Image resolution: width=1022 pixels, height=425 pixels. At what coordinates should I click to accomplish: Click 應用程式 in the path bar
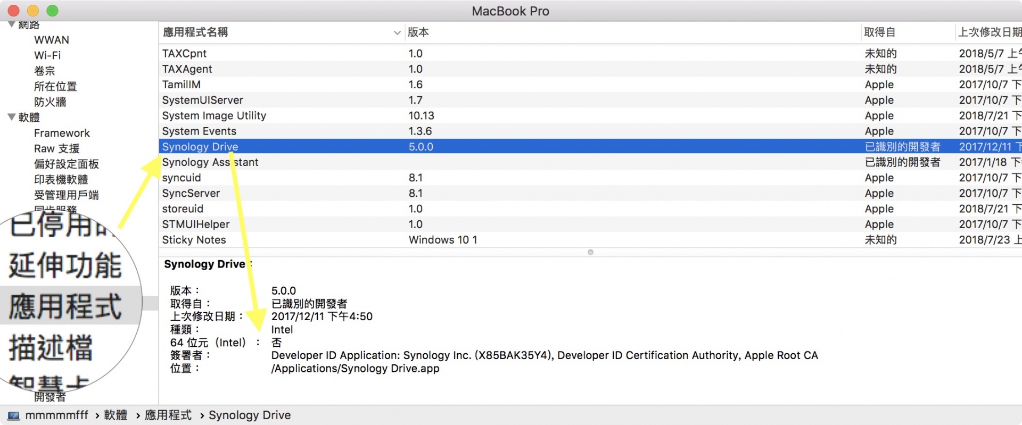coord(168,415)
